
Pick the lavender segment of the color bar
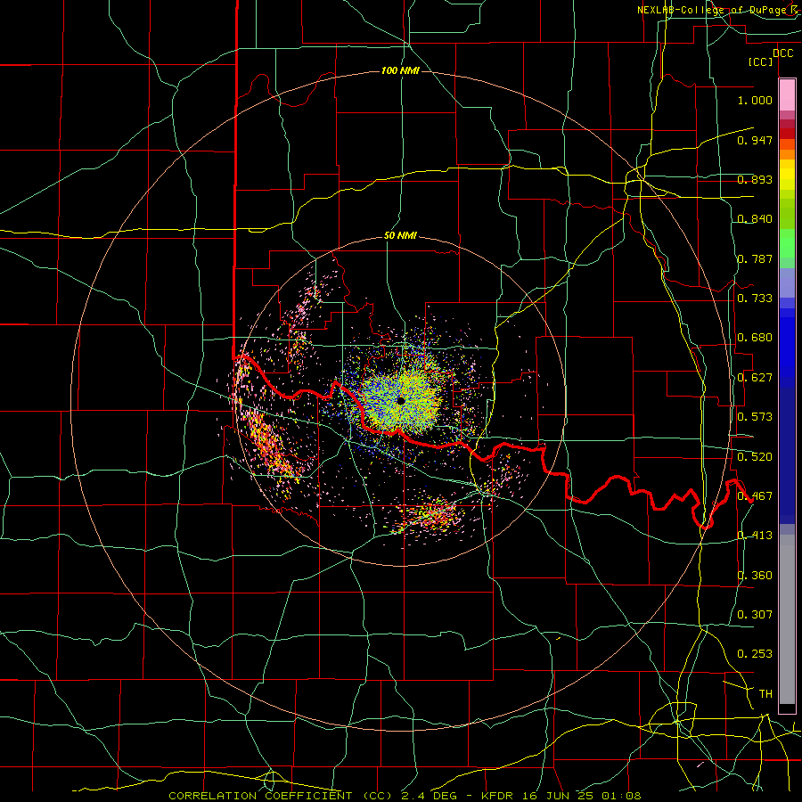pos(787,283)
